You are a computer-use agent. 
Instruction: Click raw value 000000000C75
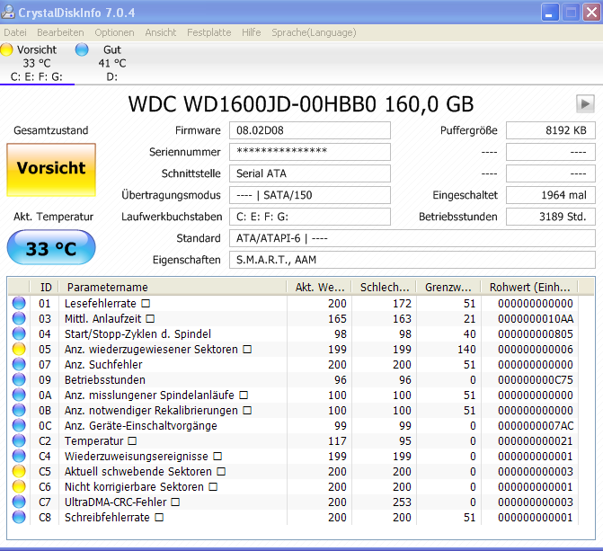click(536, 380)
